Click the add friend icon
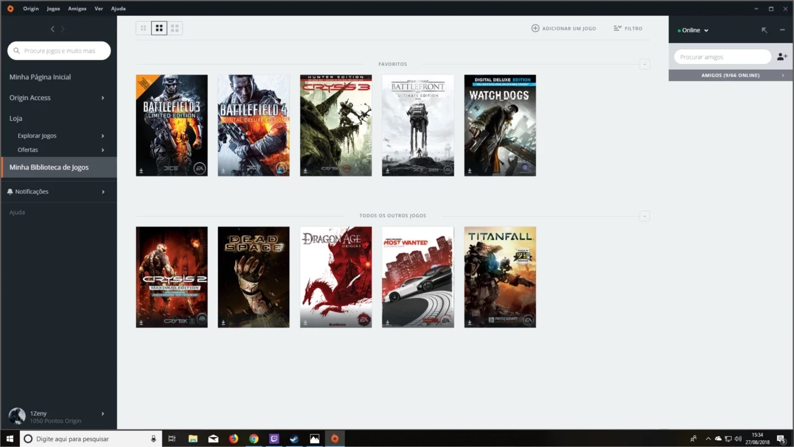 [x=782, y=57]
